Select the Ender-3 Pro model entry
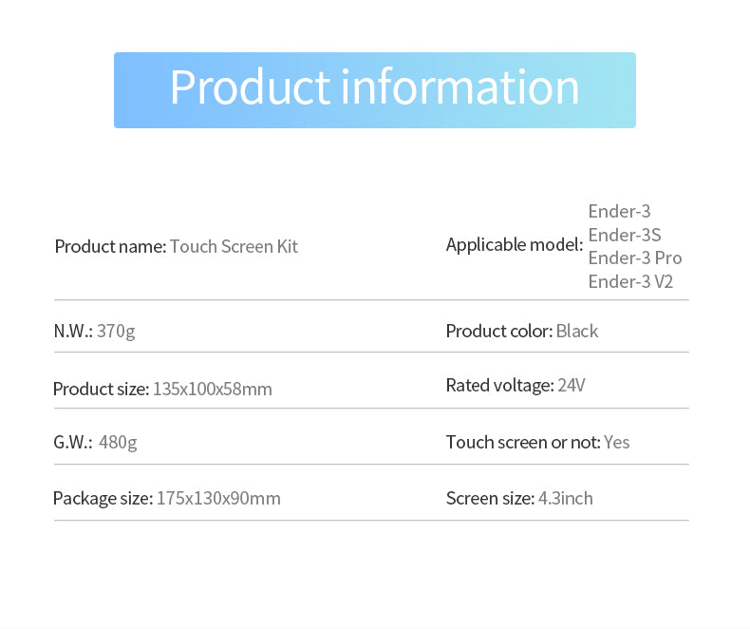This screenshot has width=750, height=629. [634, 258]
